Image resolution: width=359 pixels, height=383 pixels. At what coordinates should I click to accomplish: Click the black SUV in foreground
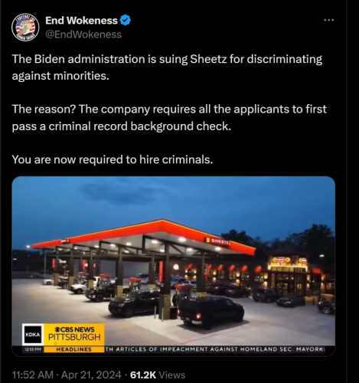point(211,312)
